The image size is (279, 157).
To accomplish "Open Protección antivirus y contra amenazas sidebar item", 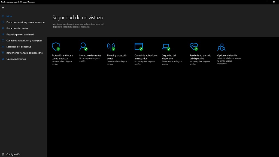I will click(x=25, y=22).
